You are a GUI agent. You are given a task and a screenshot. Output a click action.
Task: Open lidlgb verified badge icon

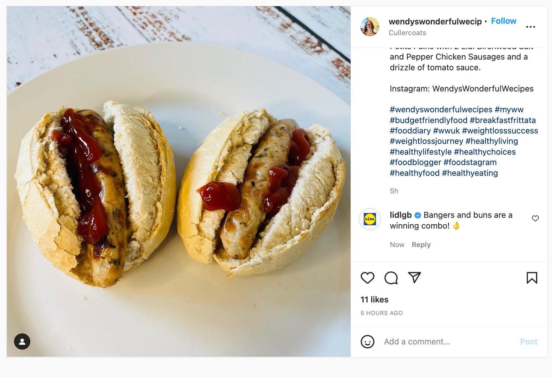pos(418,215)
